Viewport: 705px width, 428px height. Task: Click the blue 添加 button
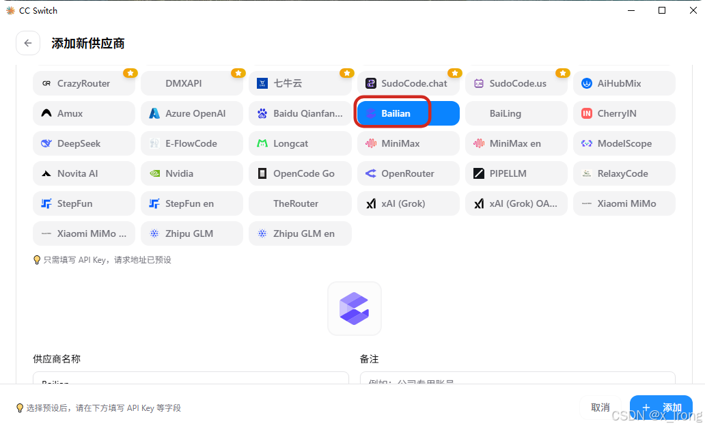tap(661, 408)
